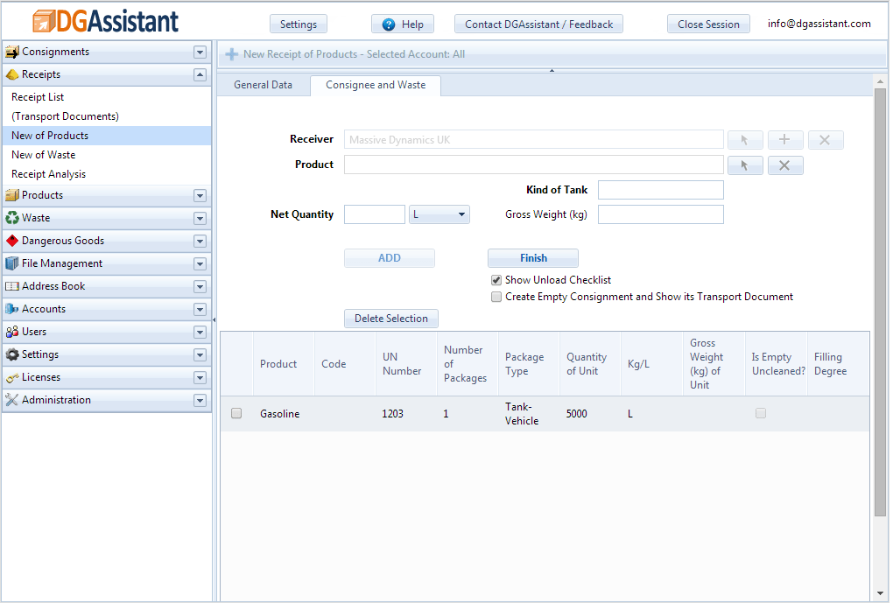Collapse the sidebar with the splitter arrow
Screen dimensions: 893x603
[214, 320]
